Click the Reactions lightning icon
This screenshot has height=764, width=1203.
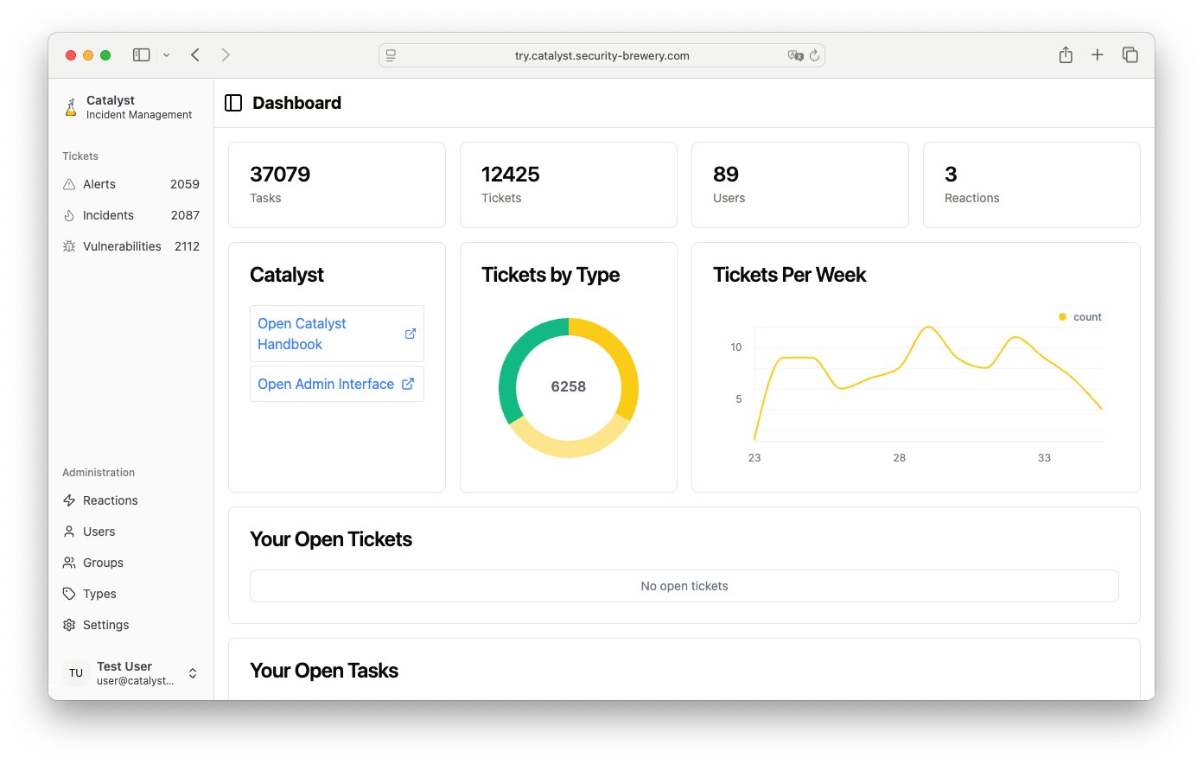tap(68, 500)
